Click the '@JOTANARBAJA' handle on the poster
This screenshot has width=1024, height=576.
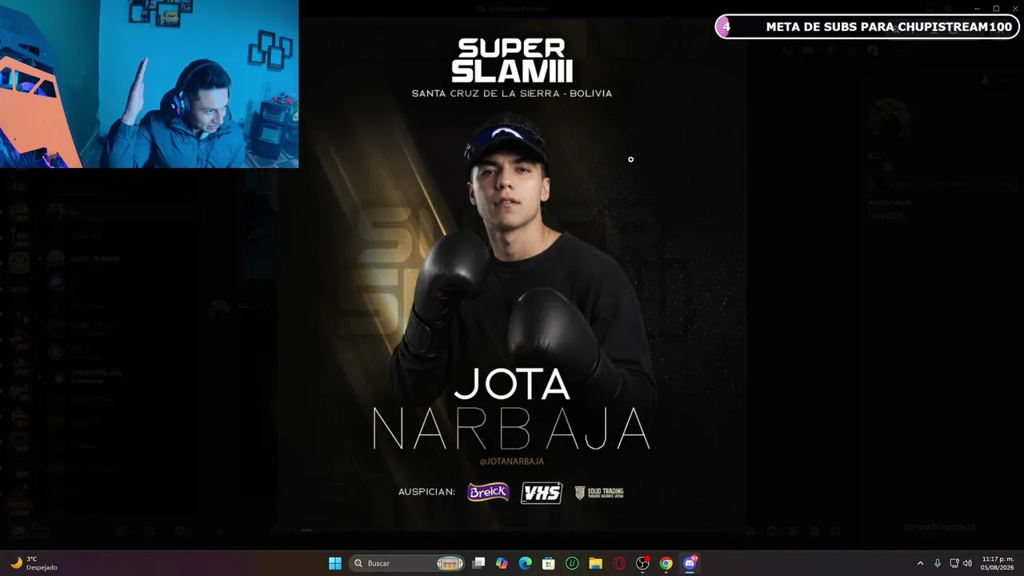pos(512,462)
